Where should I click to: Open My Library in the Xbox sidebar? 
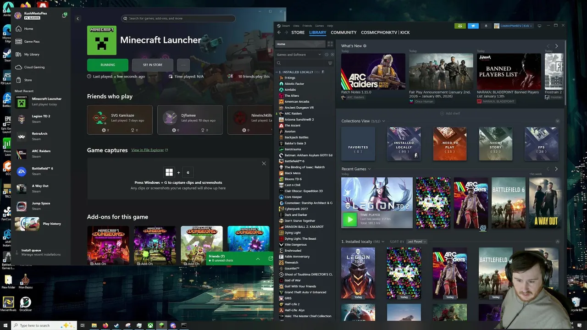27,54
